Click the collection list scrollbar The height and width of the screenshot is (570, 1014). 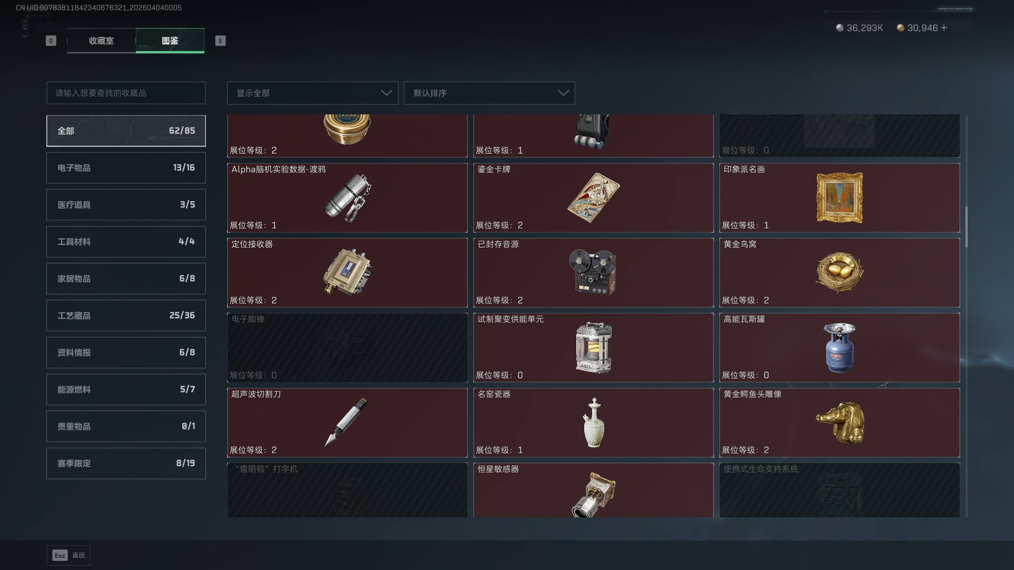pyautogui.click(x=966, y=227)
